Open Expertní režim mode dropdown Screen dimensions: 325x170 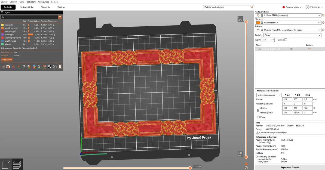[x=292, y=7]
